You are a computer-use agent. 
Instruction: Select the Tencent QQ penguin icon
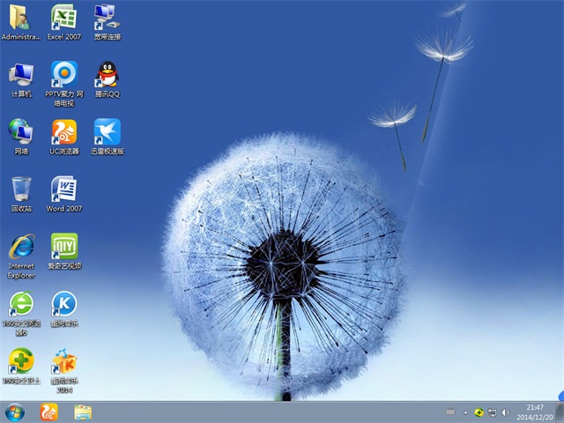pos(107,75)
